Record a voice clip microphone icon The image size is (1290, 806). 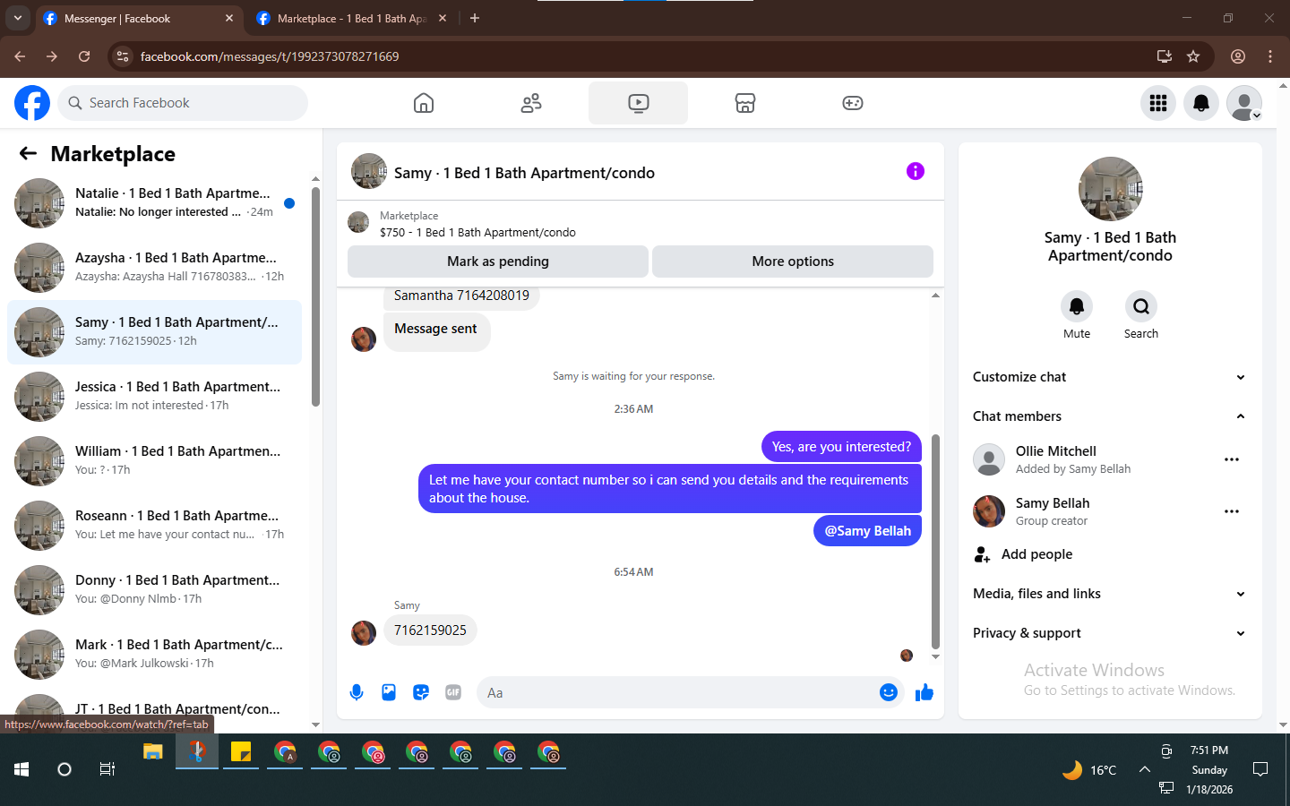[x=357, y=692]
